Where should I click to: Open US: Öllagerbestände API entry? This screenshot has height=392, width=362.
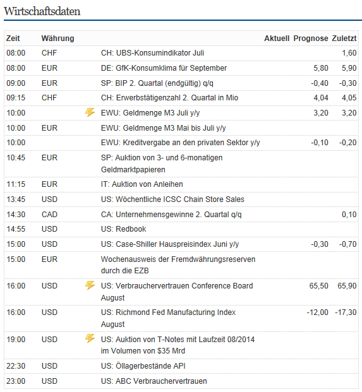coord(143,366)
